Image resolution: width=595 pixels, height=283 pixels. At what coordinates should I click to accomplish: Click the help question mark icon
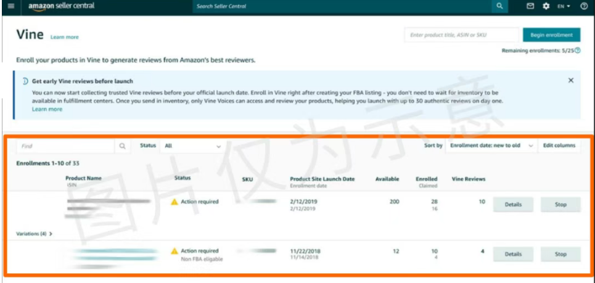pos(584,6)
